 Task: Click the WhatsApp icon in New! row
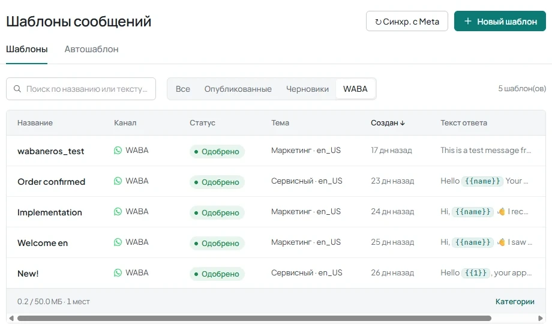[118, 273]
